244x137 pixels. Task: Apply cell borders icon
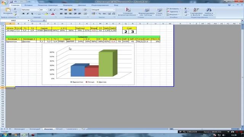tap(39, 14)
